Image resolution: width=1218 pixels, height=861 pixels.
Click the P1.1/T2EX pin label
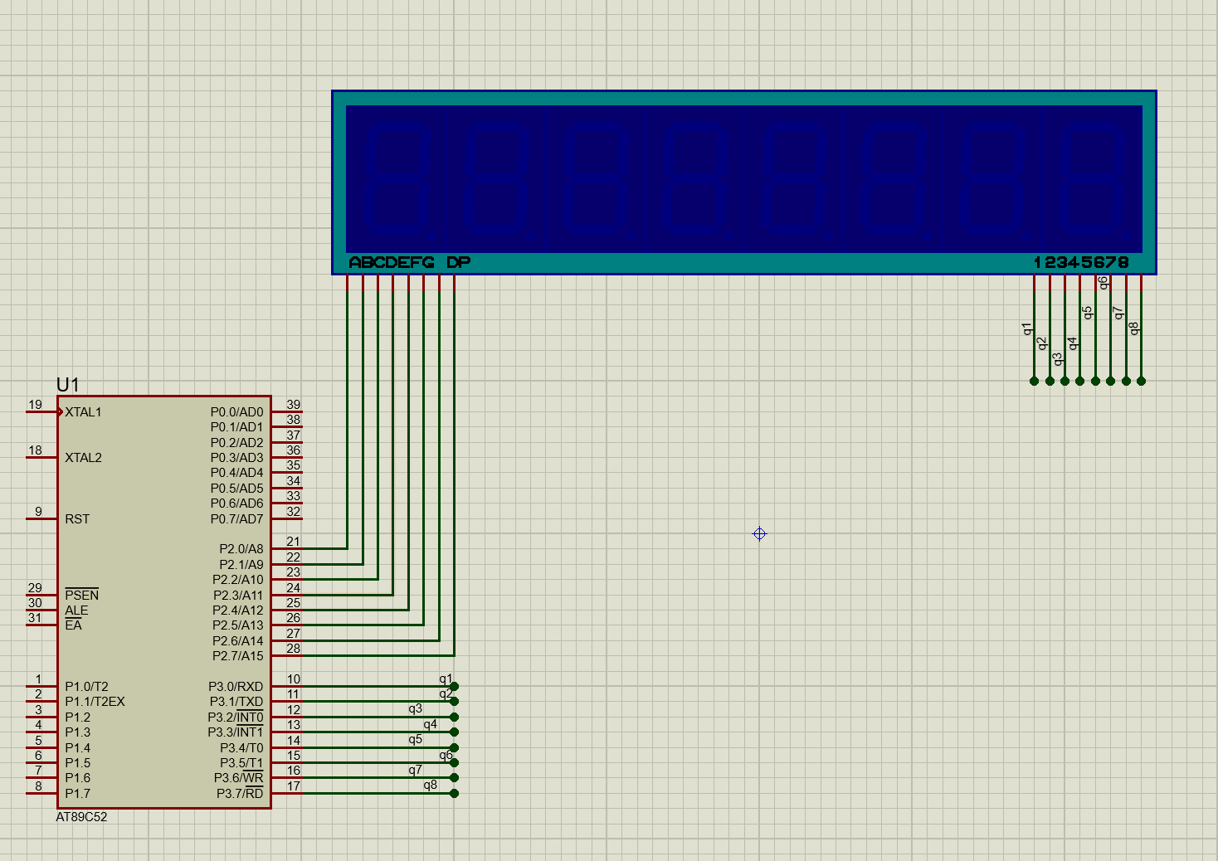[95, 702]
